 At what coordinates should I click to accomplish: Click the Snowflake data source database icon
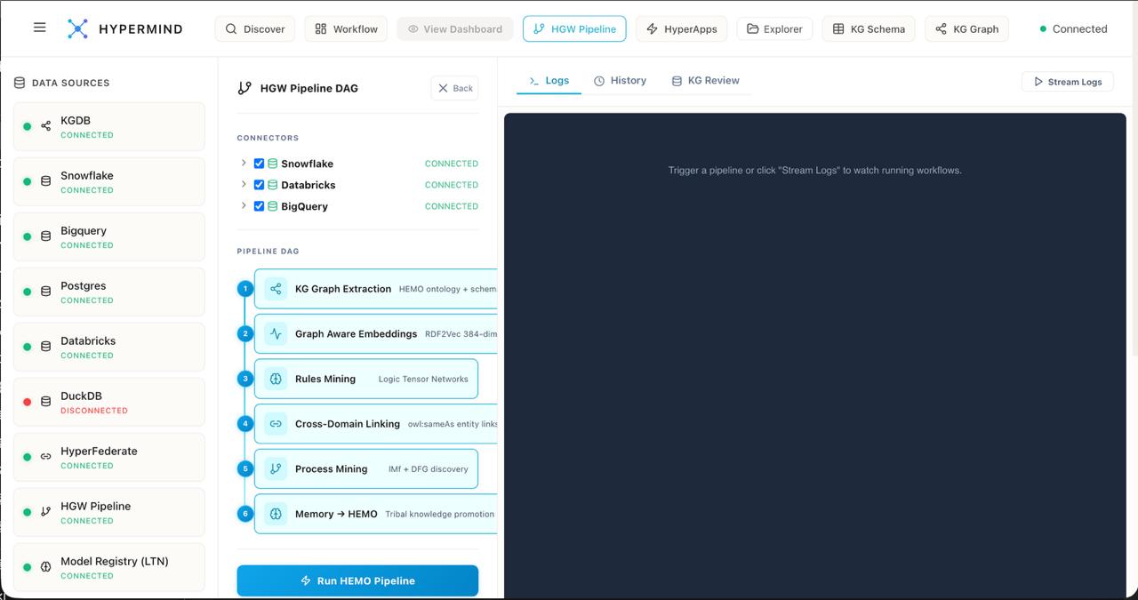[45, 181]
